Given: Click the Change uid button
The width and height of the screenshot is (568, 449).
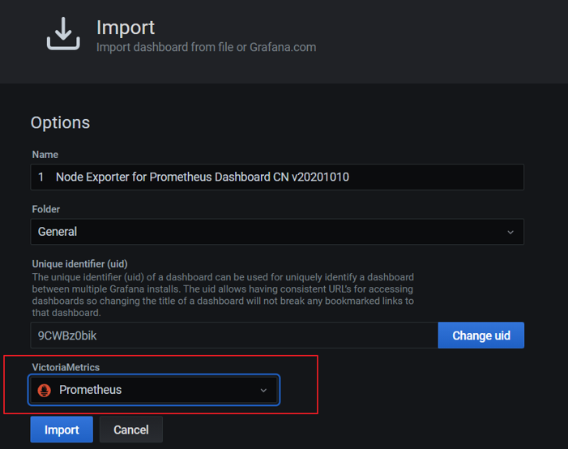Looking at the screenshot, I should (x=481, y=336).
